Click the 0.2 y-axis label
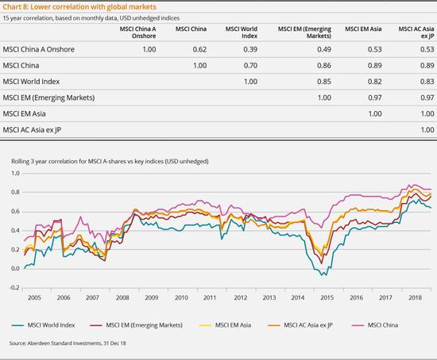437x360 pixels. pyautogui.click(x=15, y=250)
